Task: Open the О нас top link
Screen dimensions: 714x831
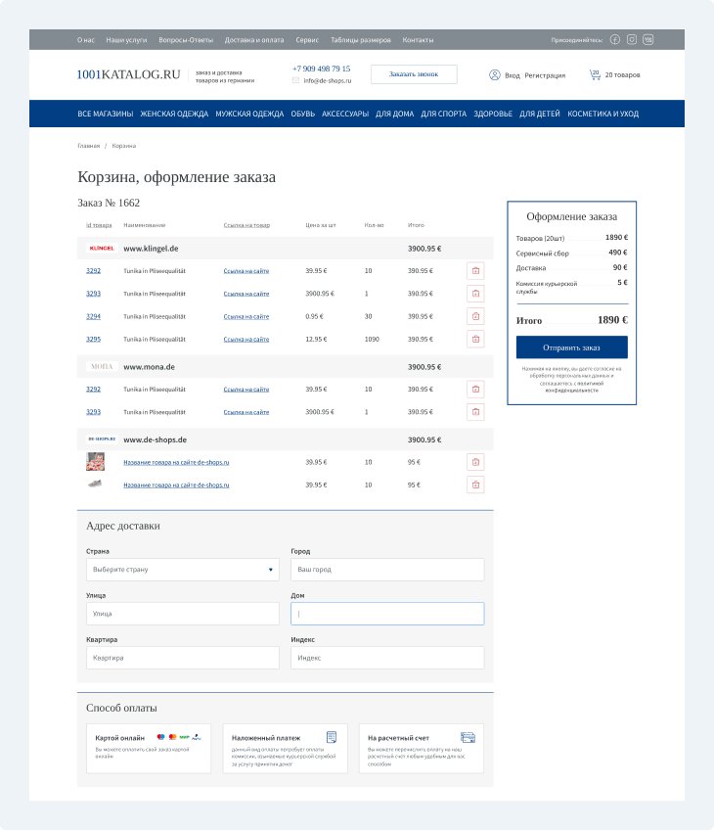Action: (x=86, y=40)
